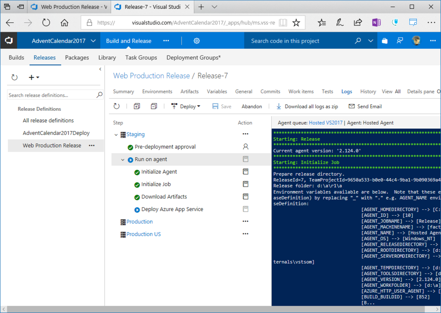Open the Production environment ellipsis actions
The height and width of the screenshot is (313, 441).
pos(245,221)
